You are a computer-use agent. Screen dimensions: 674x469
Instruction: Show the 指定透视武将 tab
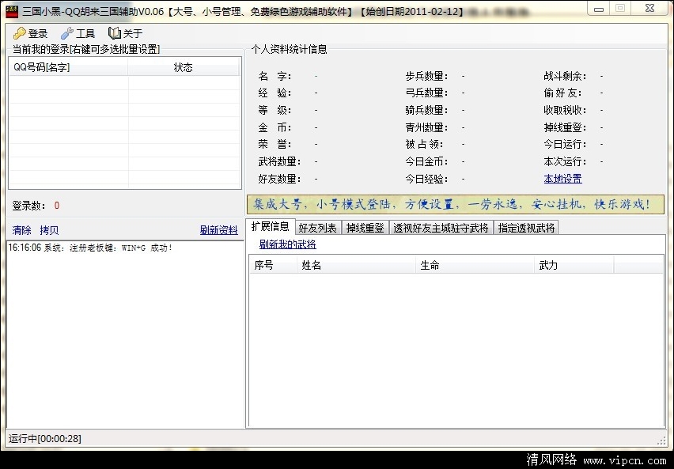(526, 228)
